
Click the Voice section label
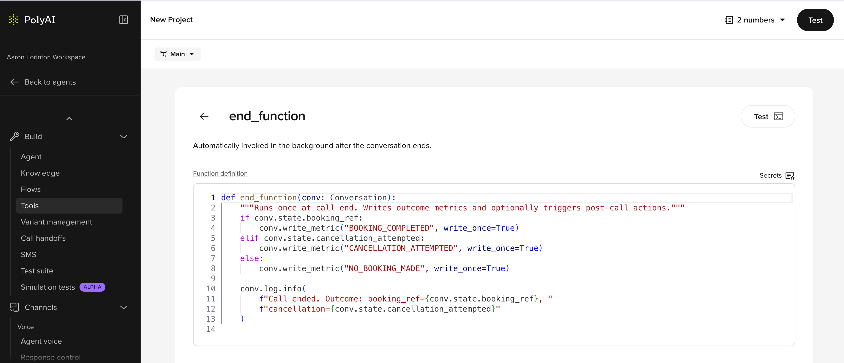26,327
